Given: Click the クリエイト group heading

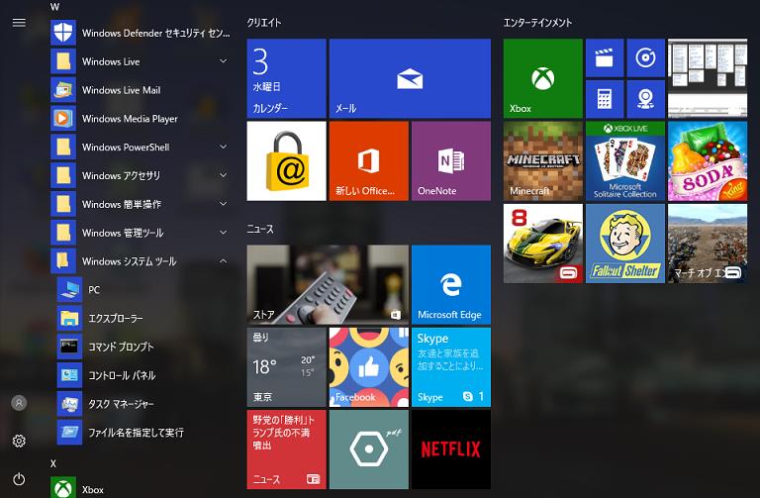Looking at the screenshot, I should click(263, 23).
